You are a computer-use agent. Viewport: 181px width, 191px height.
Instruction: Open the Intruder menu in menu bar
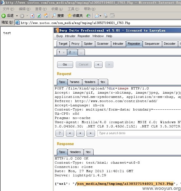tap(70, 36)
